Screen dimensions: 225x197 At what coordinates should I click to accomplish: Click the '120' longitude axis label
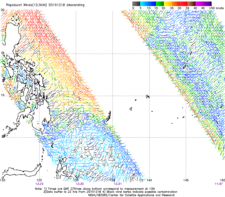(2, 180)
